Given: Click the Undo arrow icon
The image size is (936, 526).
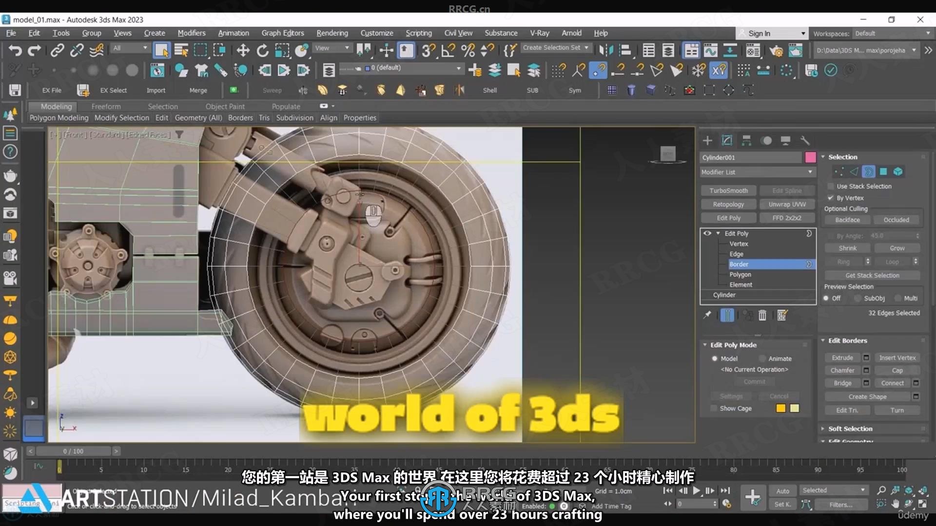Looking at the screenshot, I should (15, 50).
